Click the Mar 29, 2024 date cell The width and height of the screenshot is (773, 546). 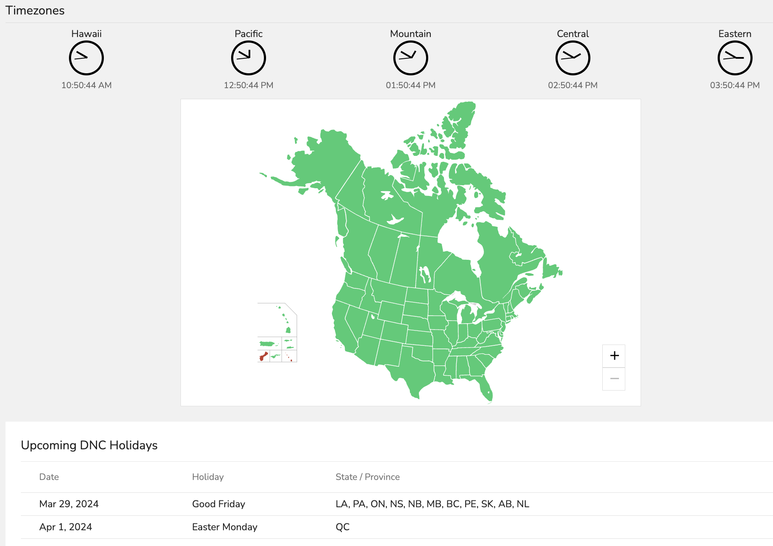(69, 504)
